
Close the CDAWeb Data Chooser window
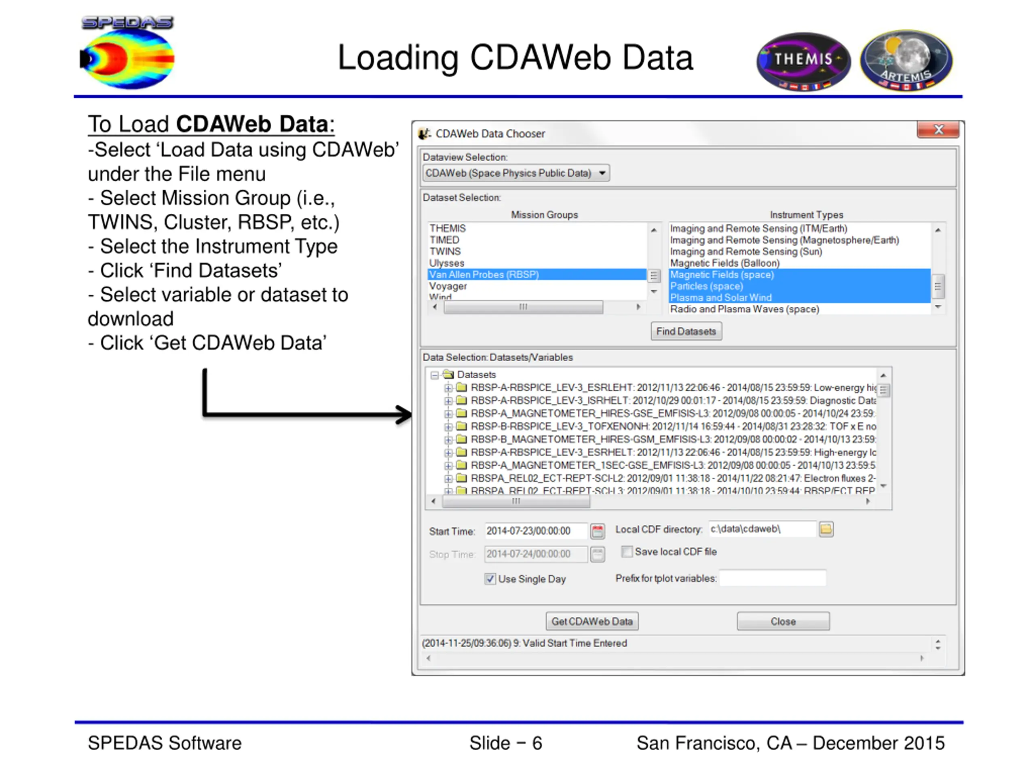pyautogui.click(x=938, y=130)
